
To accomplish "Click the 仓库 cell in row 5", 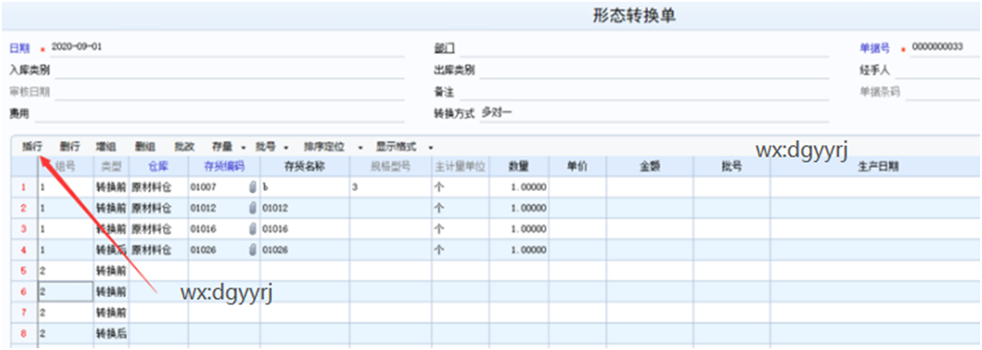I will point(159,271).
